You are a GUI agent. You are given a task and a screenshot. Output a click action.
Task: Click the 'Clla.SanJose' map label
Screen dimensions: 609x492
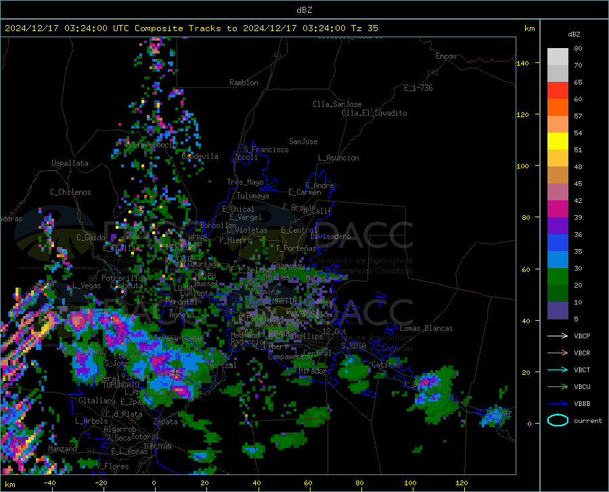coord(337,104)
